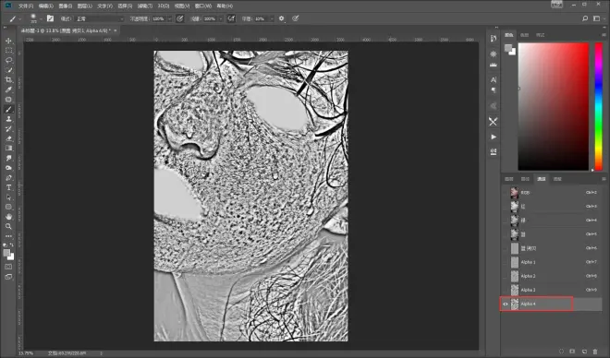The width and height of the screenshot is (610, 358).
Task: Open the brush preset picker arrow
Action: (x=41, y=18)
